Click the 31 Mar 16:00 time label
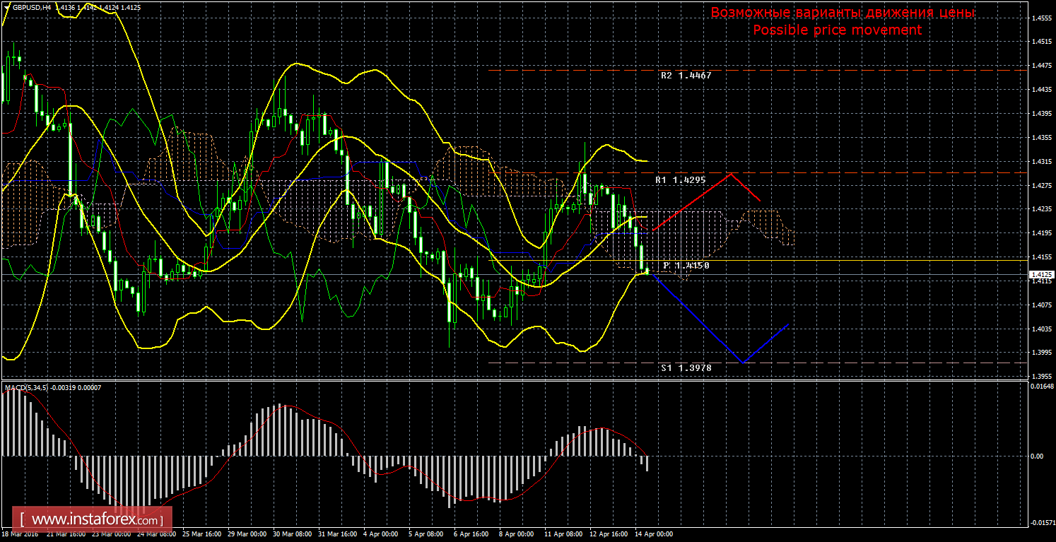This screenshot has width=1056, height=542. coord(339,535)
